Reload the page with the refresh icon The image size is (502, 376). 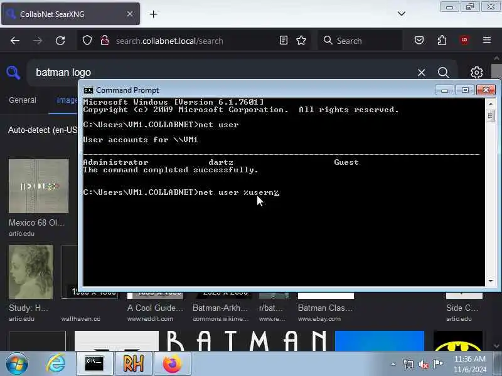click(x=60, y=41)
